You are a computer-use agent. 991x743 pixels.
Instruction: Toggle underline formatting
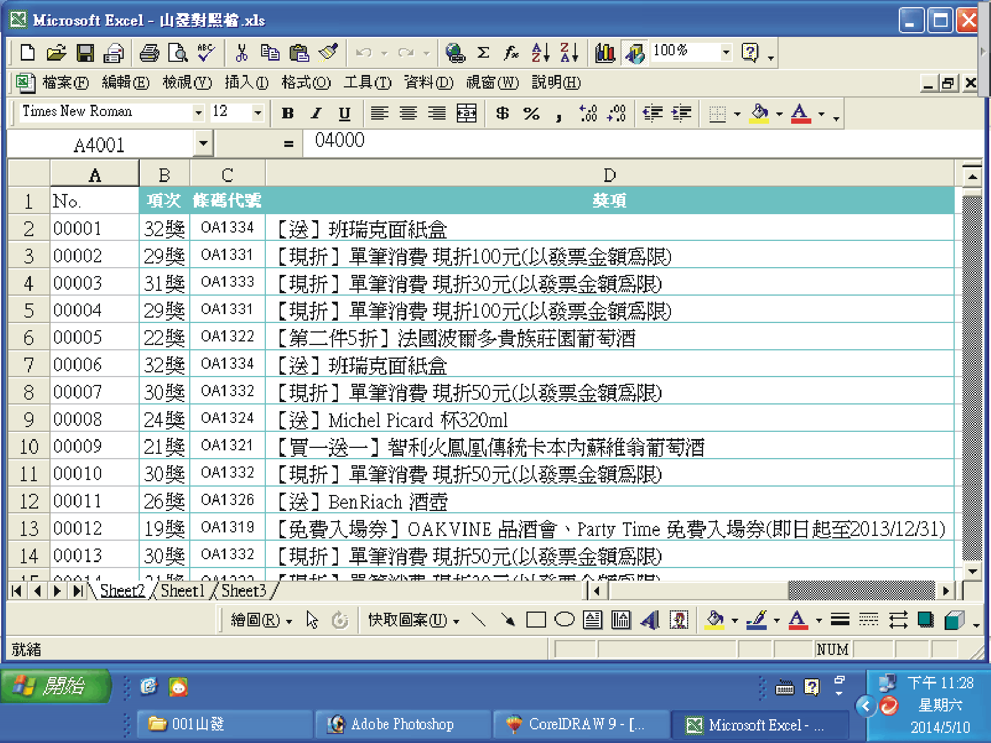point(344,113)
